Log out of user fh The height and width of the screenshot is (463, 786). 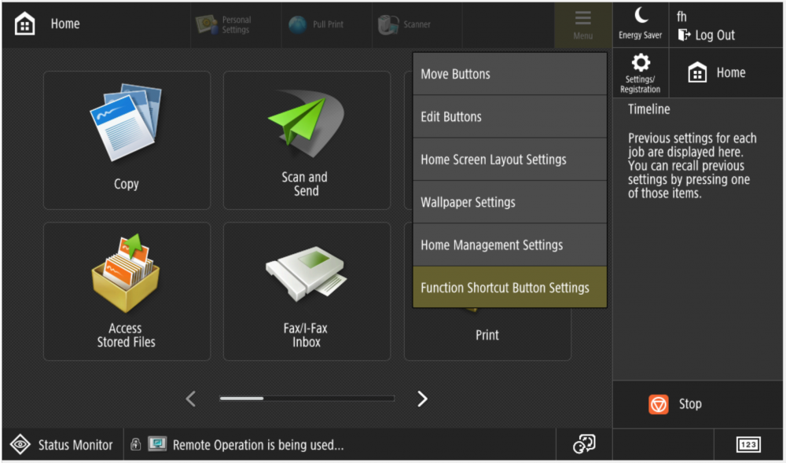point(706,35)
